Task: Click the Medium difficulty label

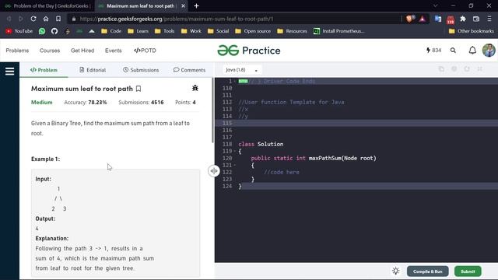Action: [x=41, y=102]
